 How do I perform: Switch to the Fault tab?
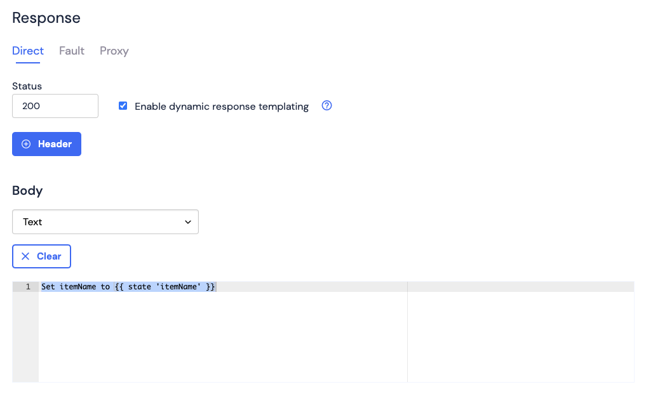[72, 51]
